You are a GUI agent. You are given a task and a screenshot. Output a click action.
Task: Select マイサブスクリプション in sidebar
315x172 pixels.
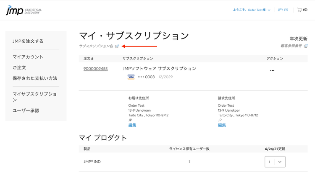(x=35, y=97)
